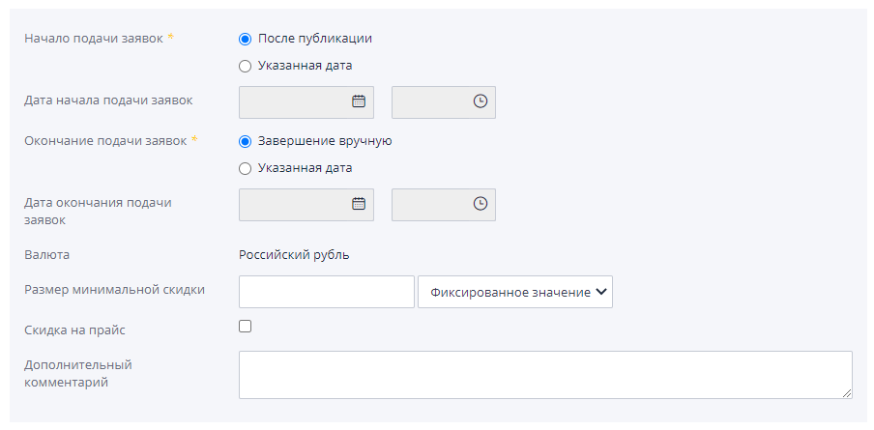Click the 'Скидка на прайс' label text

pyautogui.click(x=74, y=330)
